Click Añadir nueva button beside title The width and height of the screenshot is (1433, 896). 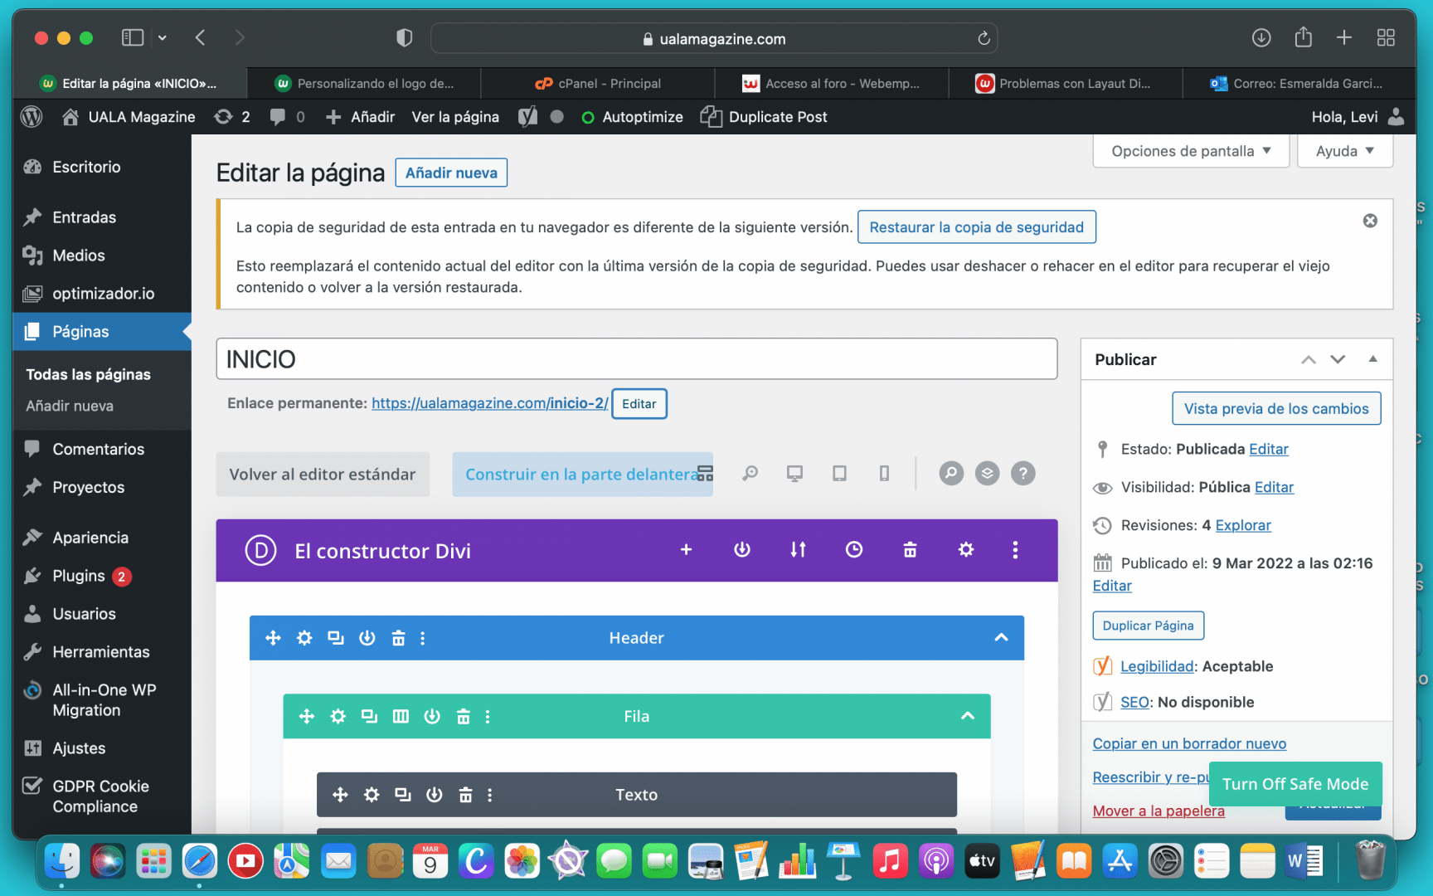coord(451,173)
